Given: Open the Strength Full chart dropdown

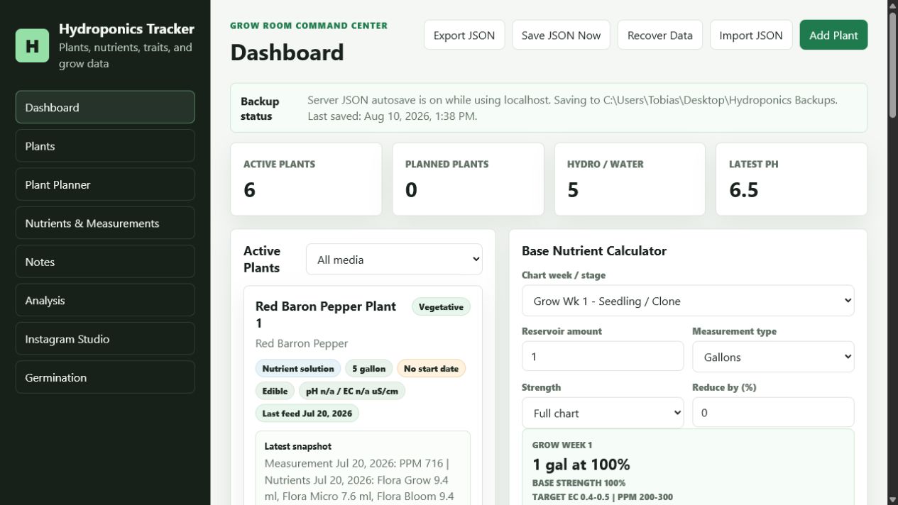Looking at the screenshot, I should [x=603, y=413].
